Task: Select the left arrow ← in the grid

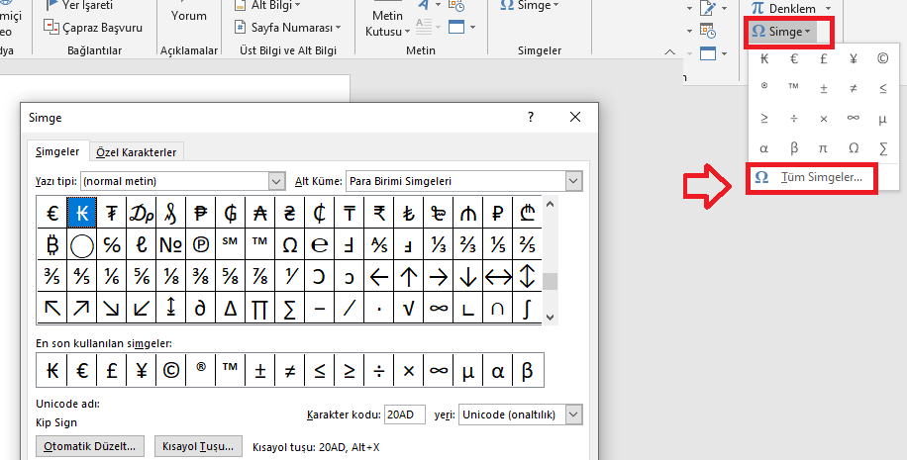Action: point(379,276)
